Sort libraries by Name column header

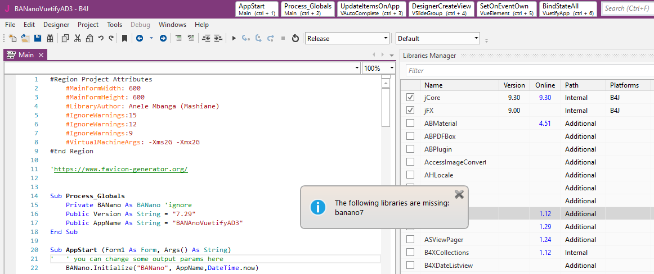coord(460,85)
